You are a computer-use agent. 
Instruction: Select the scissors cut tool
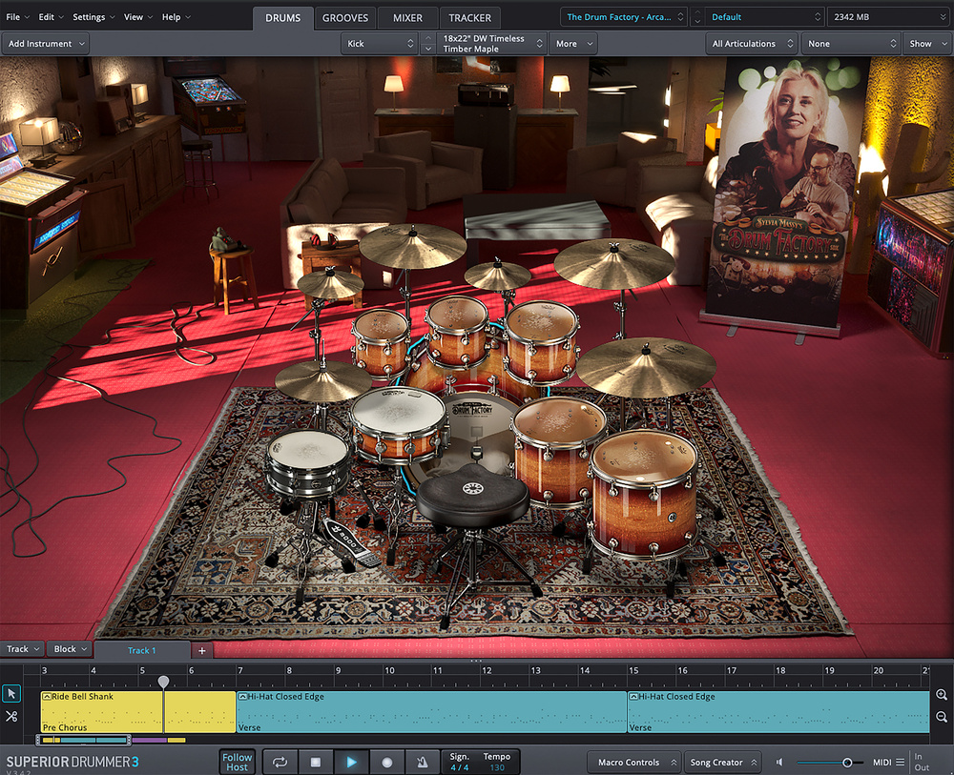[x=11, y=716]
